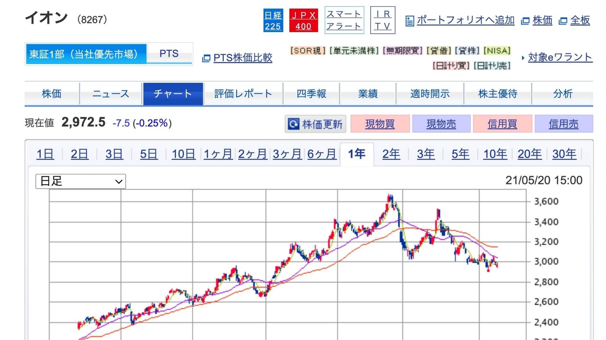Open the 適時開示 tab

click(x=430, y=93)
